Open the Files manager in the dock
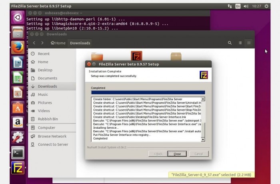This screenshot has width=280, height=184. coord(18,32)
